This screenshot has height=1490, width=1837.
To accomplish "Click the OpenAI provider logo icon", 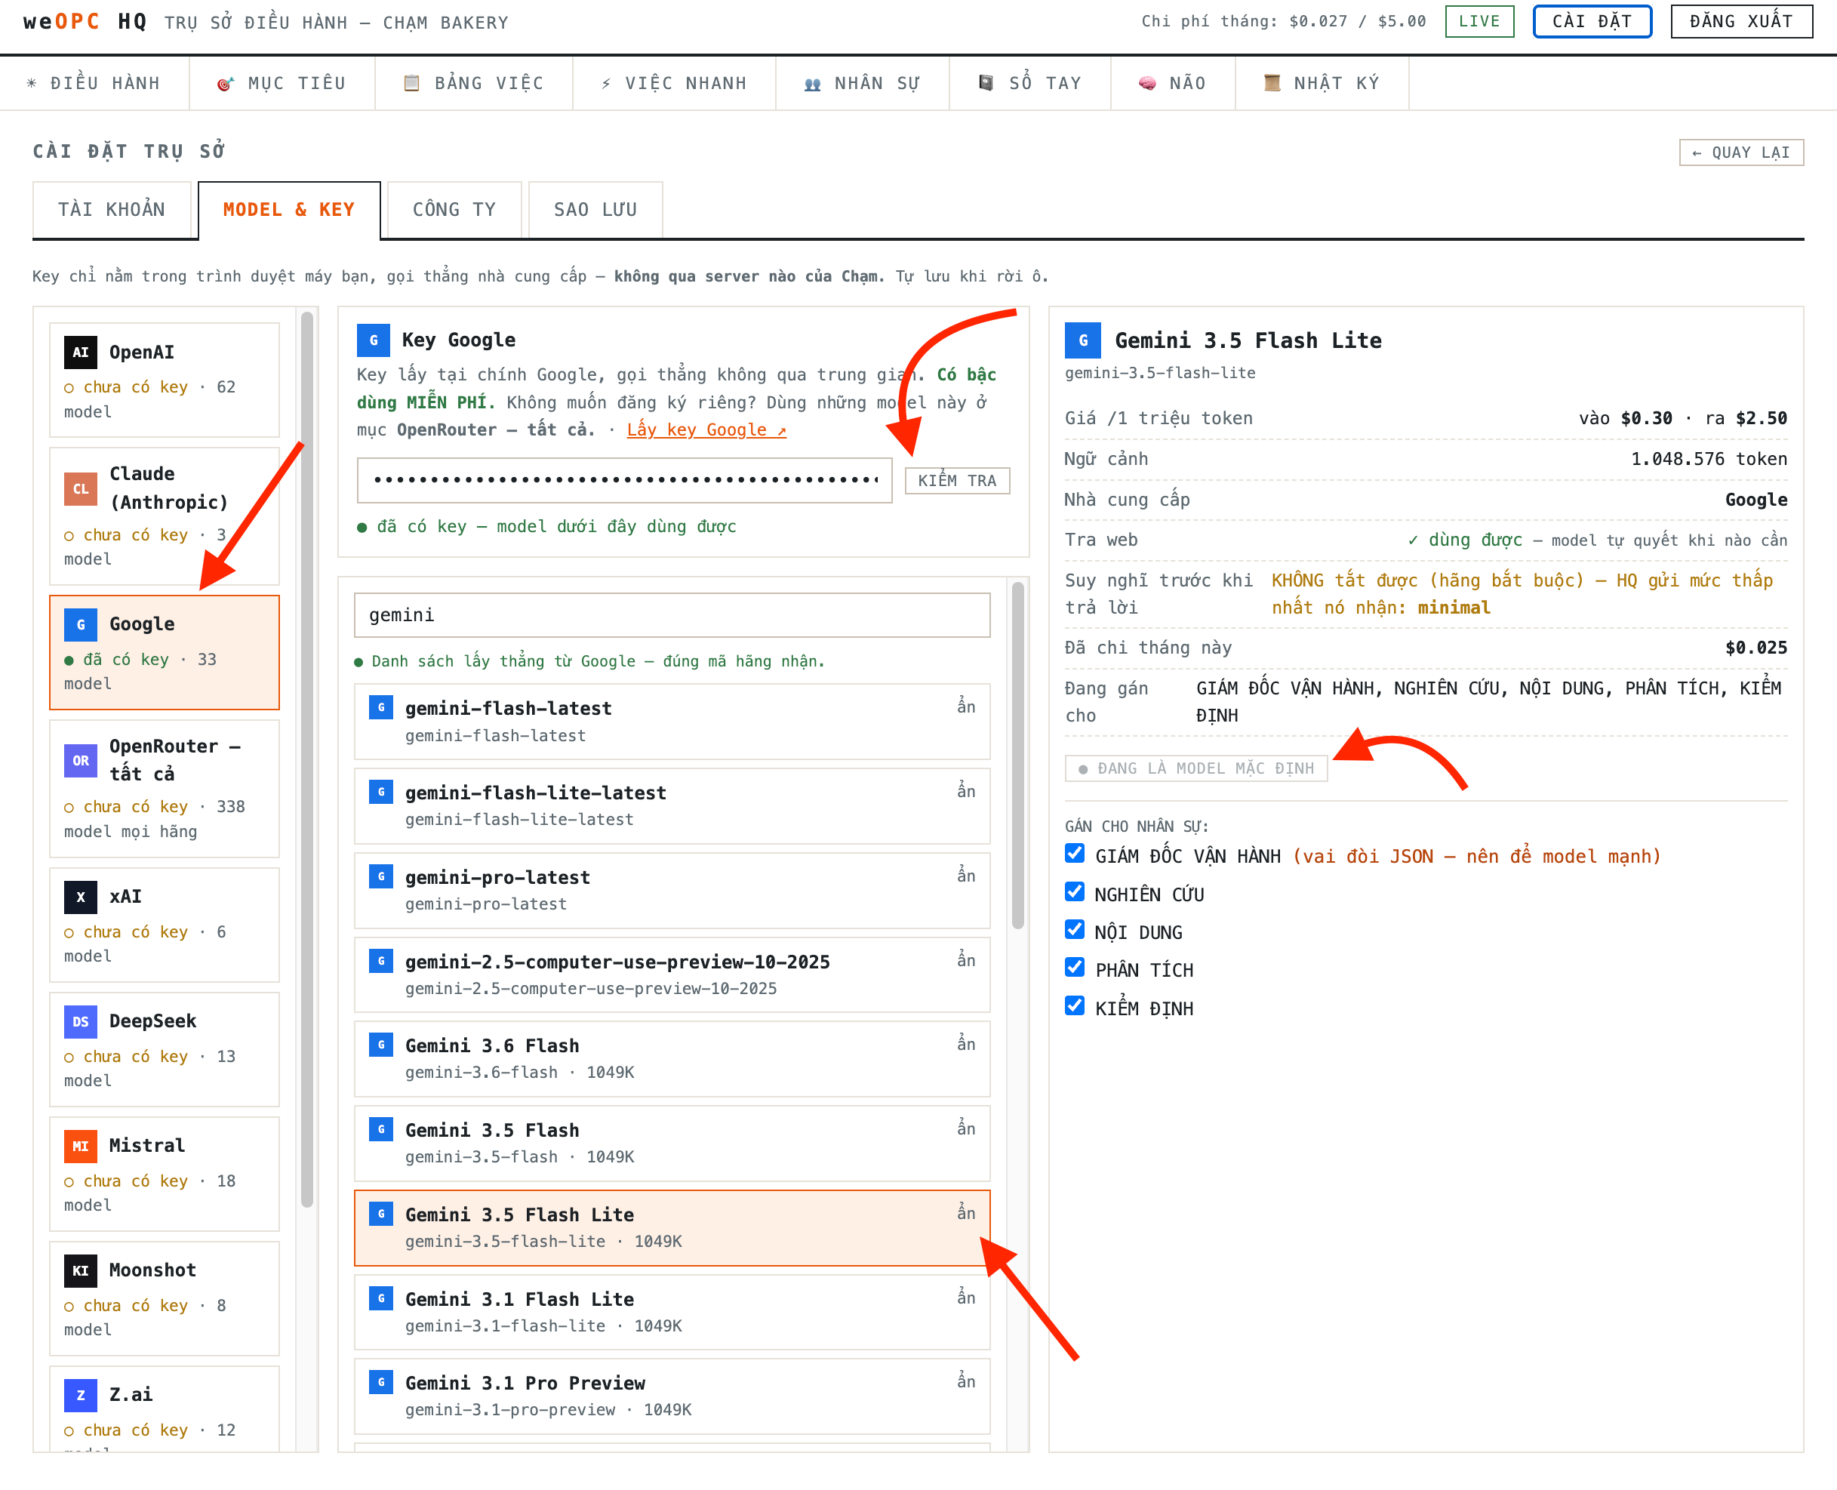I will pos(81,352).
